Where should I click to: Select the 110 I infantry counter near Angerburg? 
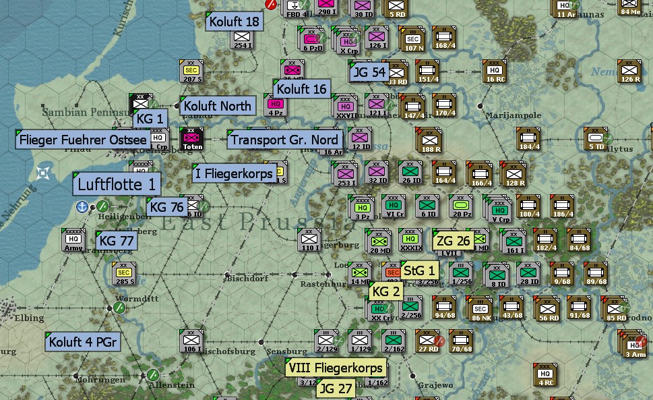click(309, 240)
